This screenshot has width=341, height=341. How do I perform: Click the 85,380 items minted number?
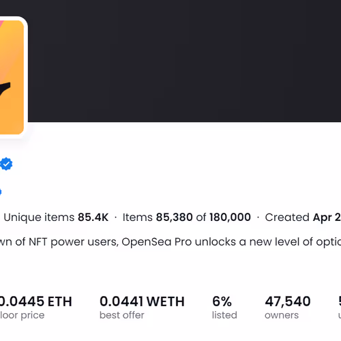[175, 218]
